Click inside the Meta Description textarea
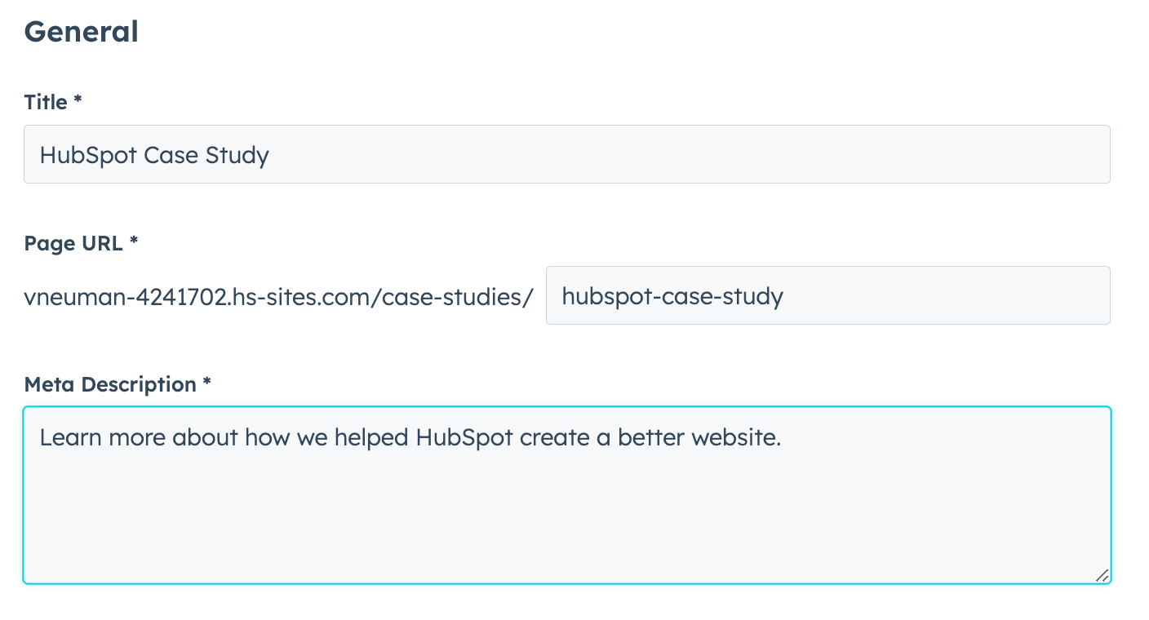Screen dimensions: 1149x620 pos(566,495)
